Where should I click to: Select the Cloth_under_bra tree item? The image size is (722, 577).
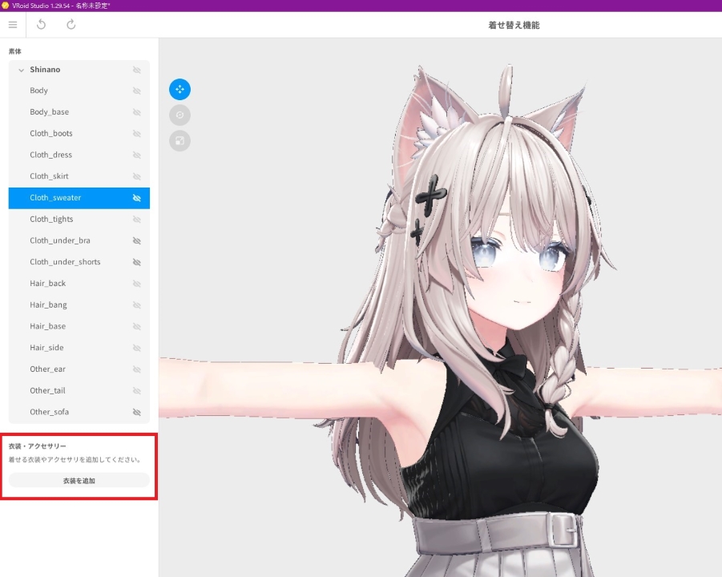(79, 240)
